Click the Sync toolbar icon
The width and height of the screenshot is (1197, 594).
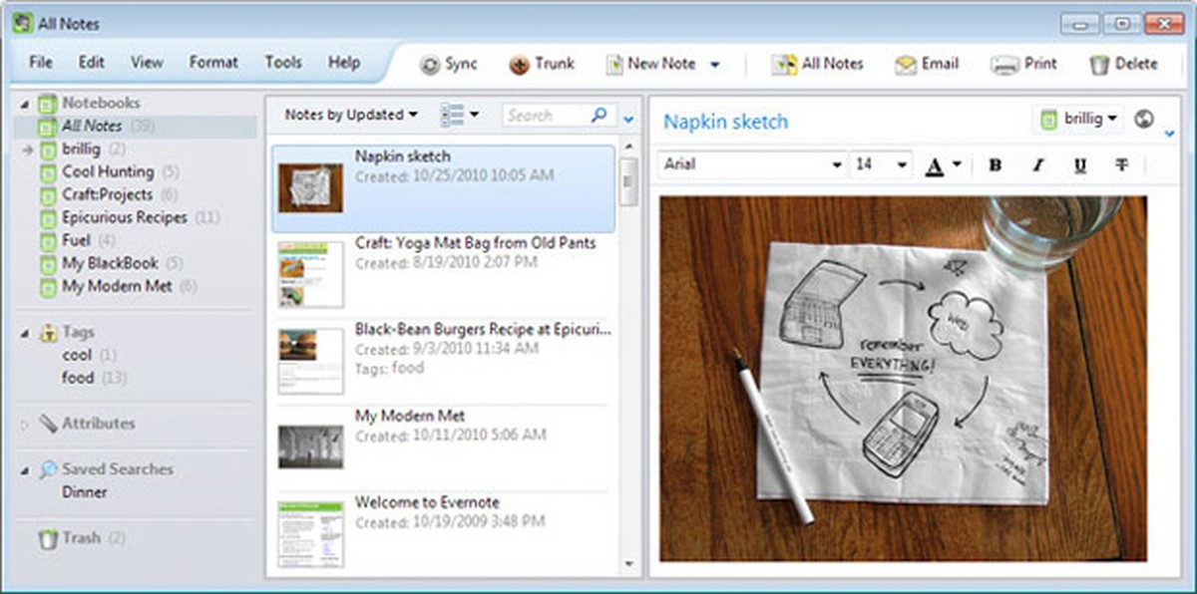[x=431, y=65]
